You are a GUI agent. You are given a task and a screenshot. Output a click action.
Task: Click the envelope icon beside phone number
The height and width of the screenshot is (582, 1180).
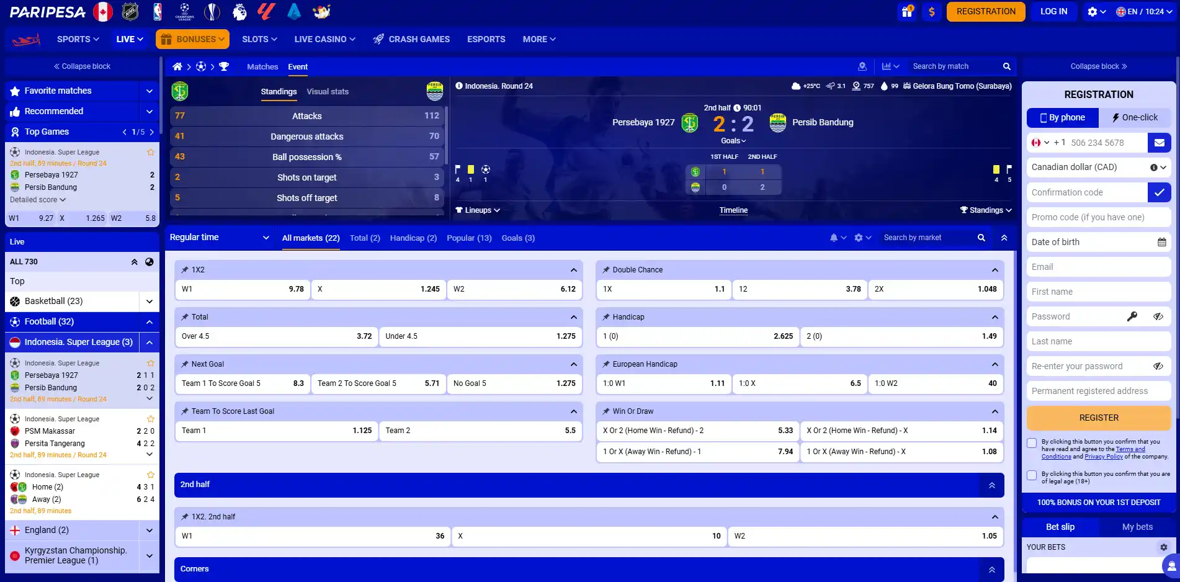tap(1159, 143)
